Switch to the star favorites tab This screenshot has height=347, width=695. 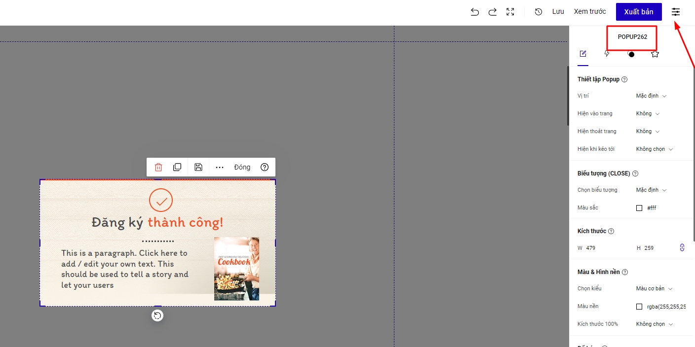[655, 54]
